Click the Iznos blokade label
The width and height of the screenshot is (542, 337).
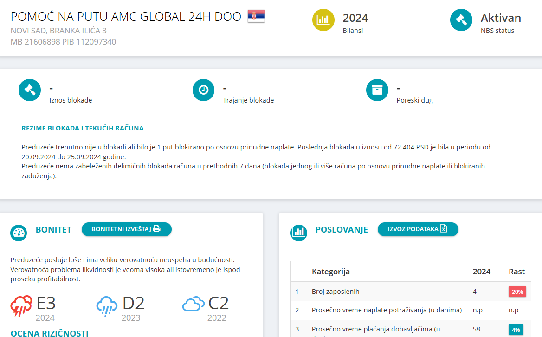point(71,100)
